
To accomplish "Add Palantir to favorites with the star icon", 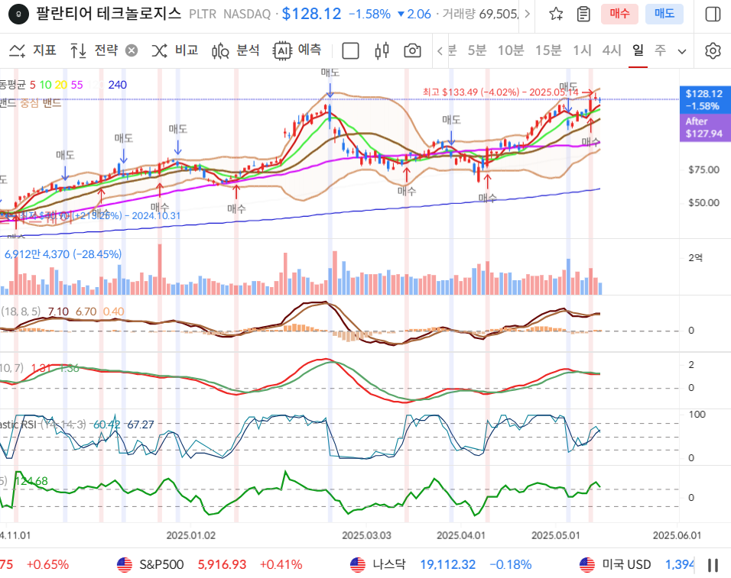I will [556, 14].
